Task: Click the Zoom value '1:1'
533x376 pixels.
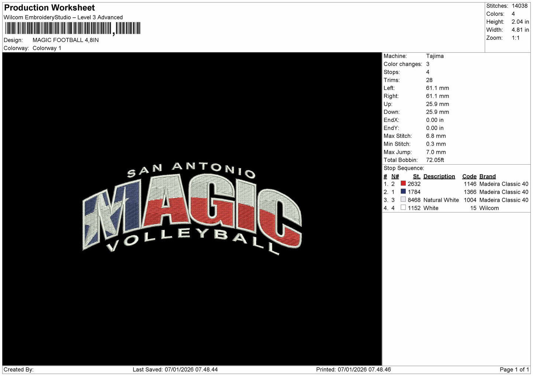Action: point(516,38)
